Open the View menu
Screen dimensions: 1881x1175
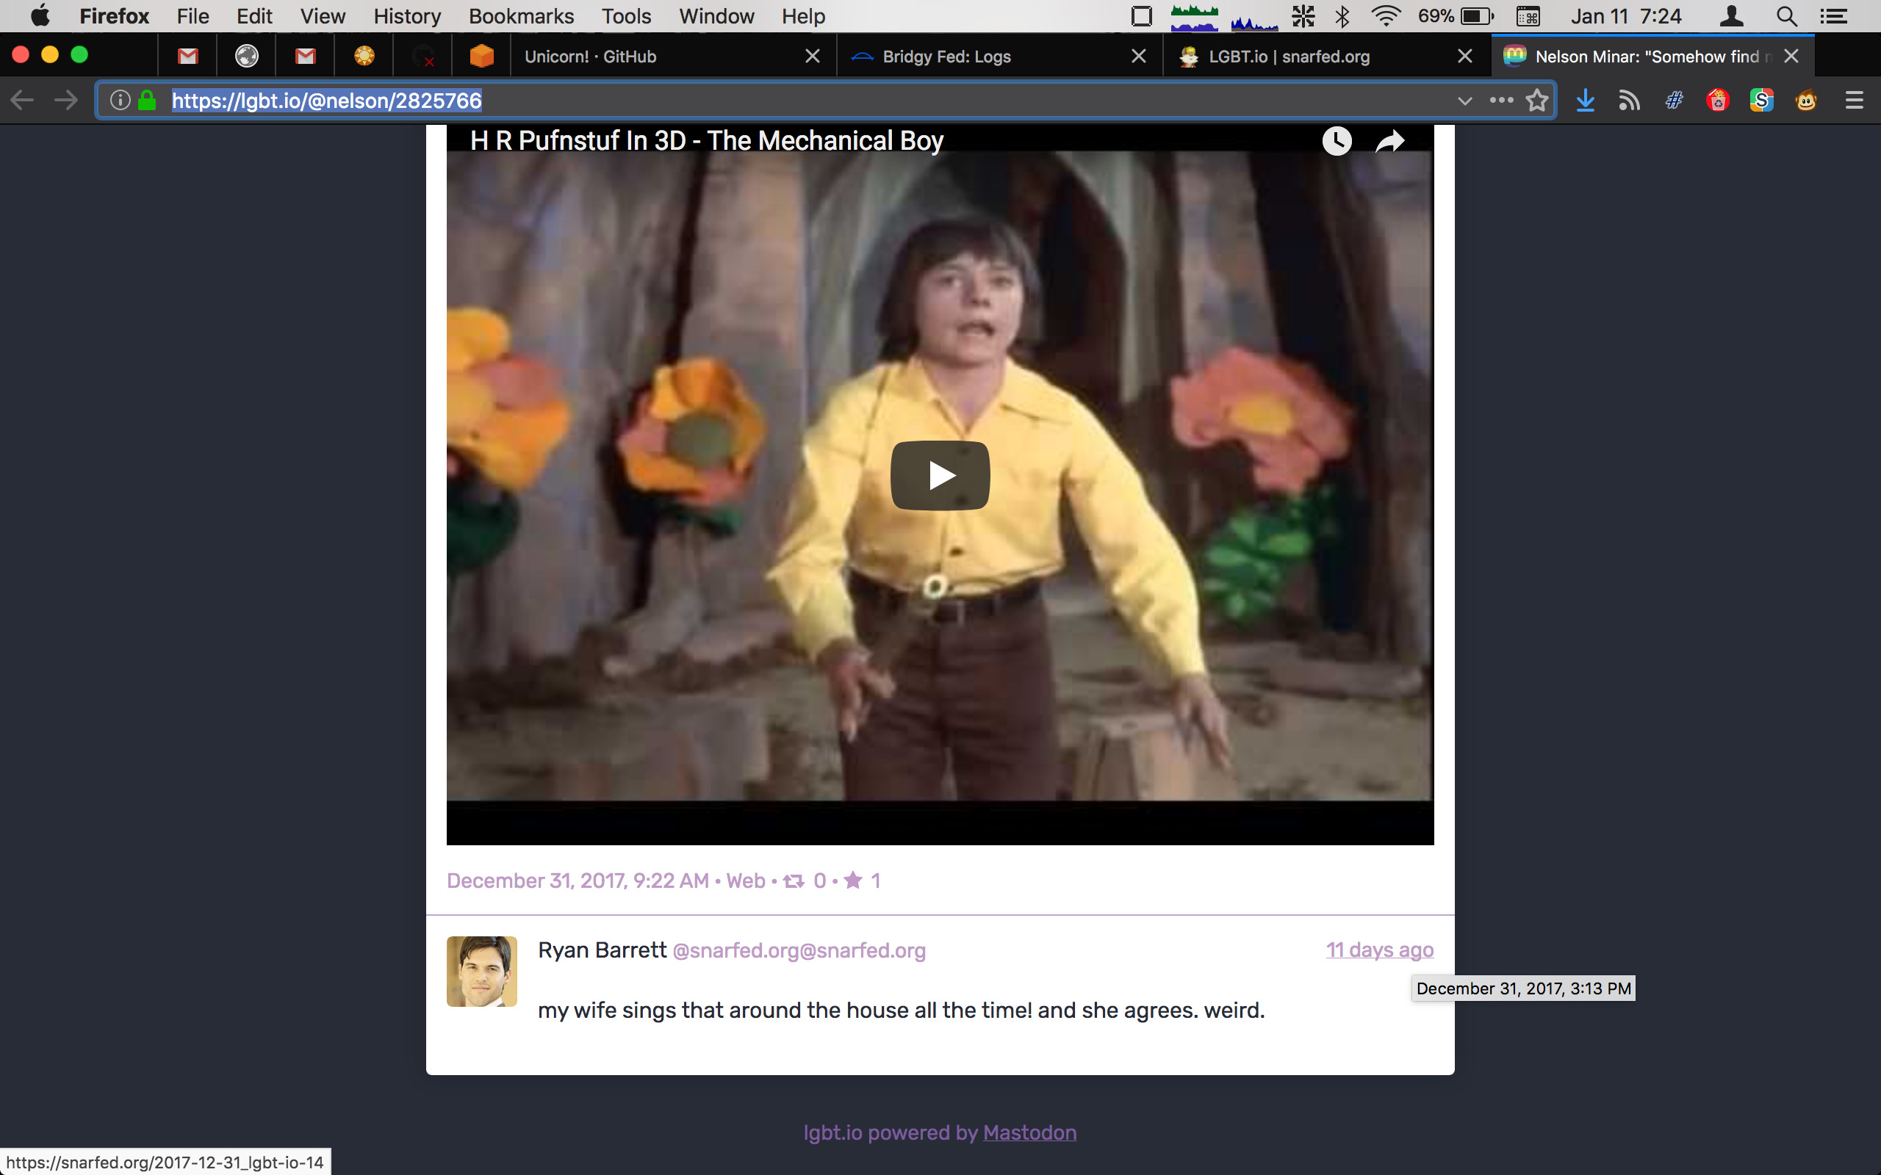[323, 16]
